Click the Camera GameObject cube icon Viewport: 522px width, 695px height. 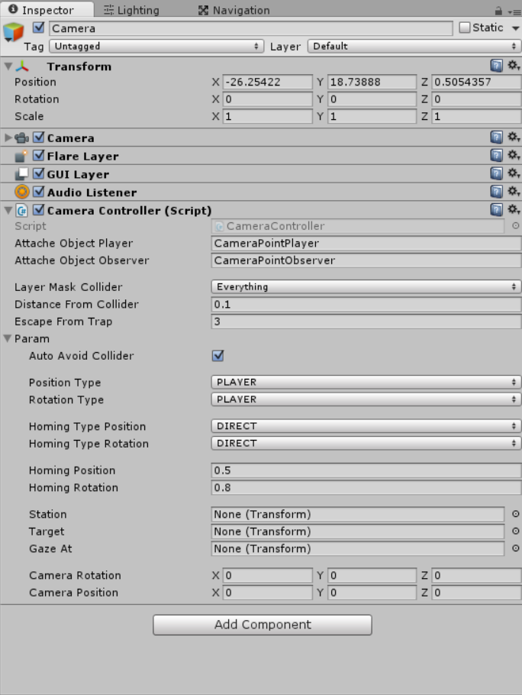pyautogui.click(x=14, y=33)
